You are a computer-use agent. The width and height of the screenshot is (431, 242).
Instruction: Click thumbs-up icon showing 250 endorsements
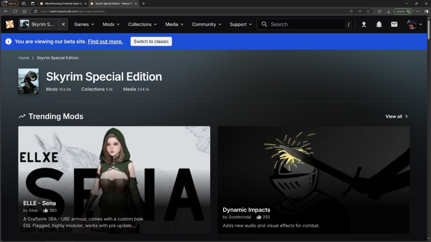coord(259,217)
